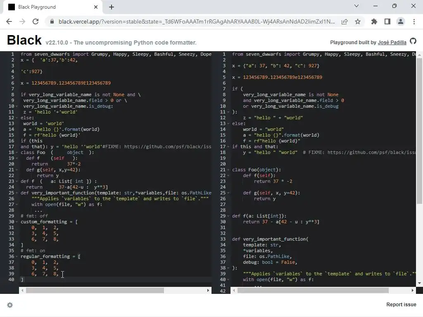Collapse fold at right line 11

click(x=228, y=112)
